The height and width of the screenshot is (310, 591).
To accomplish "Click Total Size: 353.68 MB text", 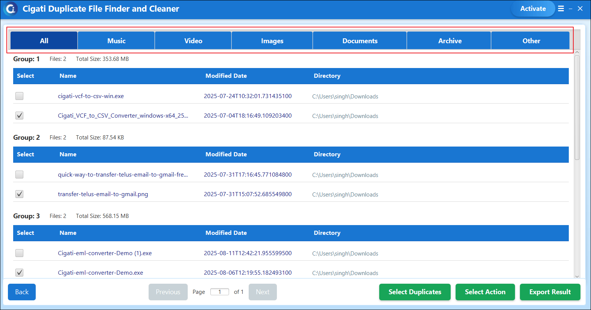I will (x=102, y=59).
